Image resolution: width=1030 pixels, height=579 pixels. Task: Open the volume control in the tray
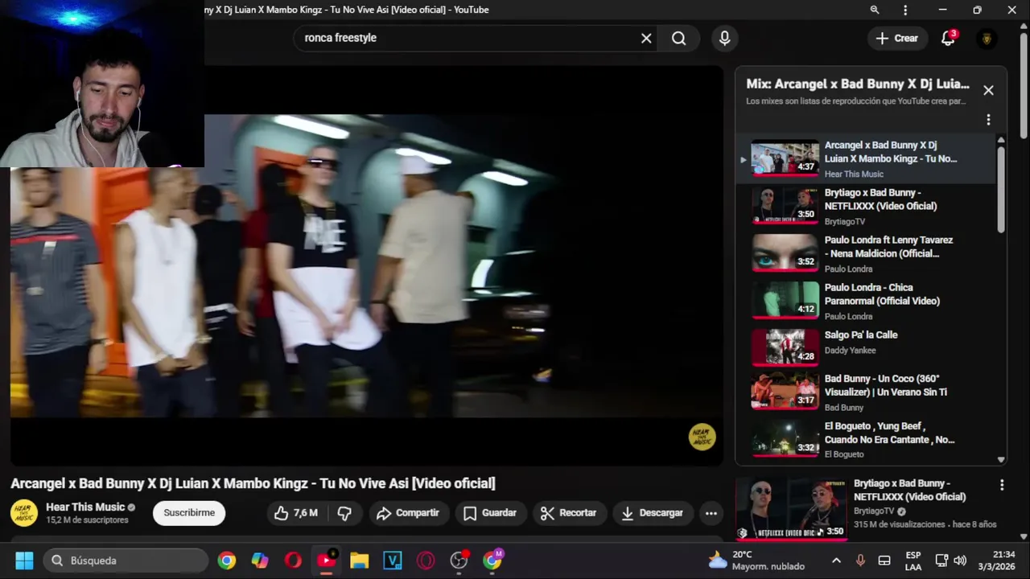[x=960, y=561]
